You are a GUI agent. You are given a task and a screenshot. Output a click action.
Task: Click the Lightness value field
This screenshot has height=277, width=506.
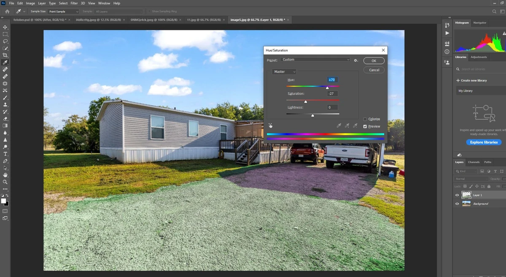tap(332, 108)
